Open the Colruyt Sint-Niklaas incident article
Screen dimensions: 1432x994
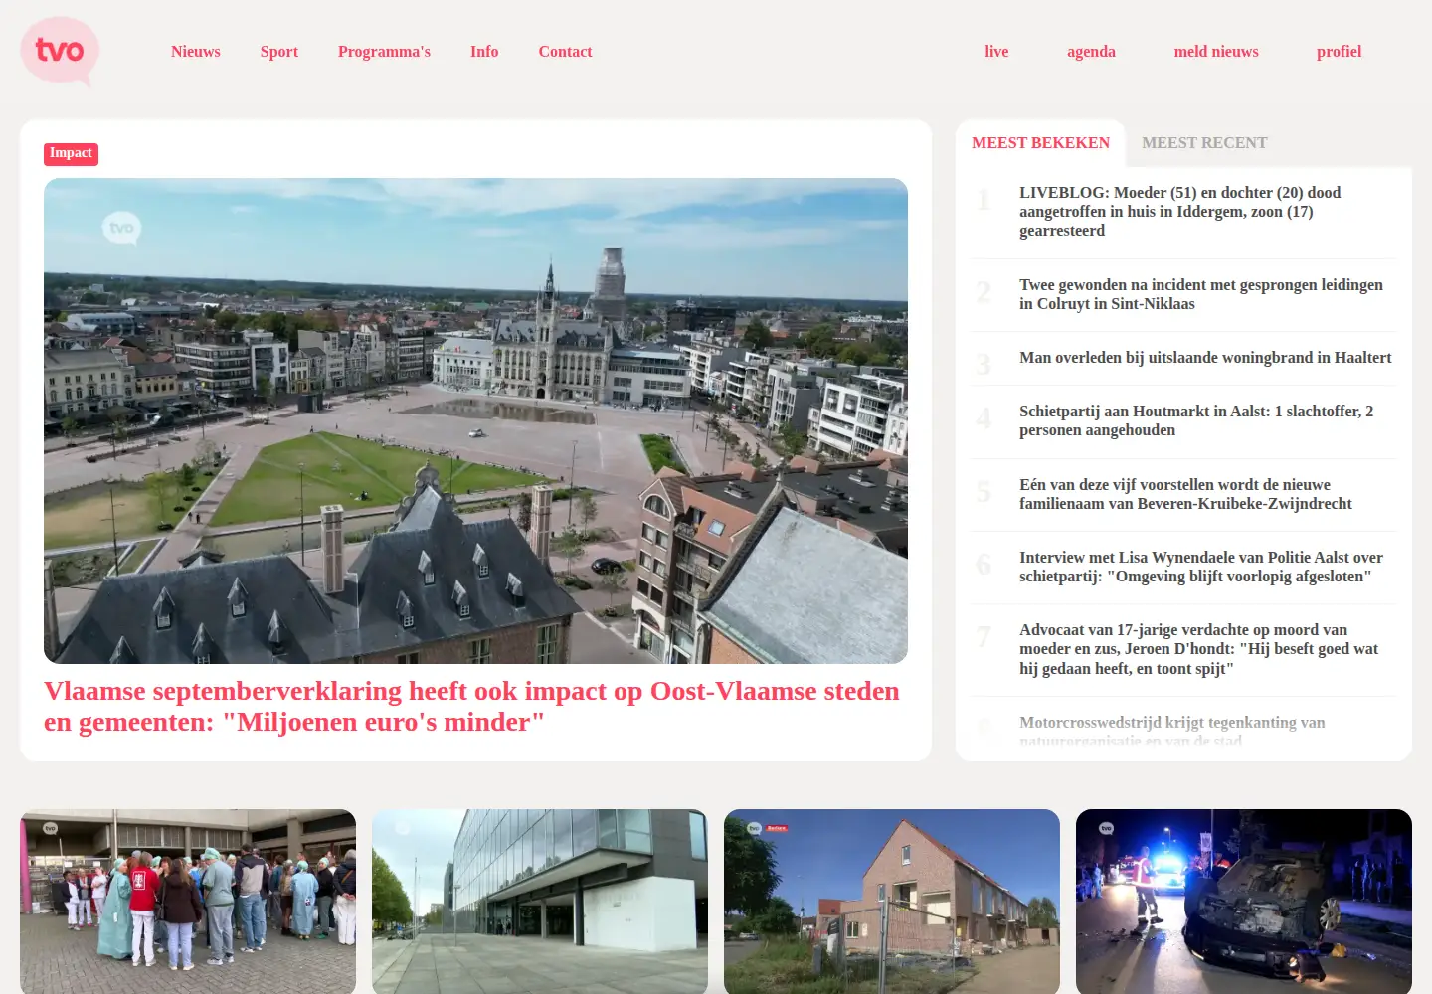coord(1183,294)
